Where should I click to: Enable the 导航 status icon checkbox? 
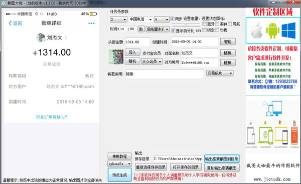(230, 24)
